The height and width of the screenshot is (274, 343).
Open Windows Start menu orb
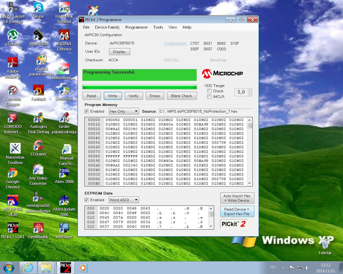[x=9, y=268]
